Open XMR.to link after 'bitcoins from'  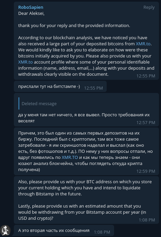click(x=143, y=44)
